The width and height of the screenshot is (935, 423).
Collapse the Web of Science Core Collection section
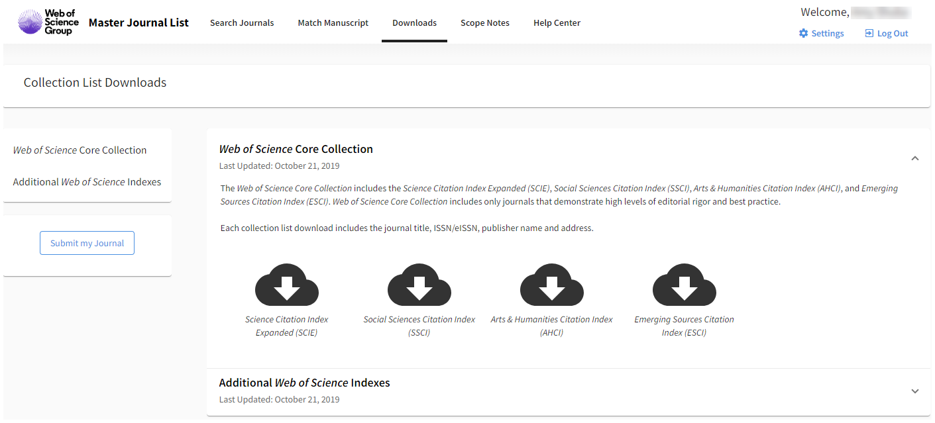click(914, 158)
